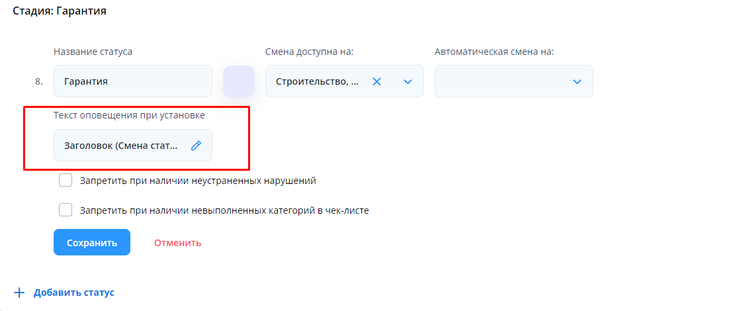Enable "Запретить при наличии неустраненных нарушений" checkbox

66,181
